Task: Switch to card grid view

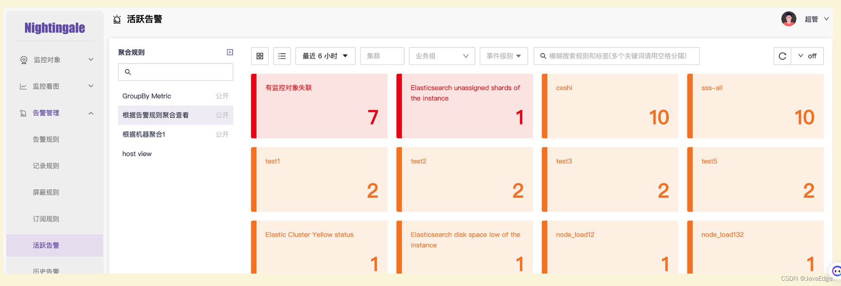Action: (260, 56)
